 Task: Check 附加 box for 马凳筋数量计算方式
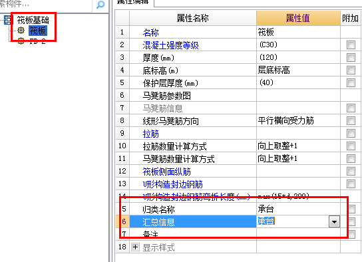click(x=351, y=159)
